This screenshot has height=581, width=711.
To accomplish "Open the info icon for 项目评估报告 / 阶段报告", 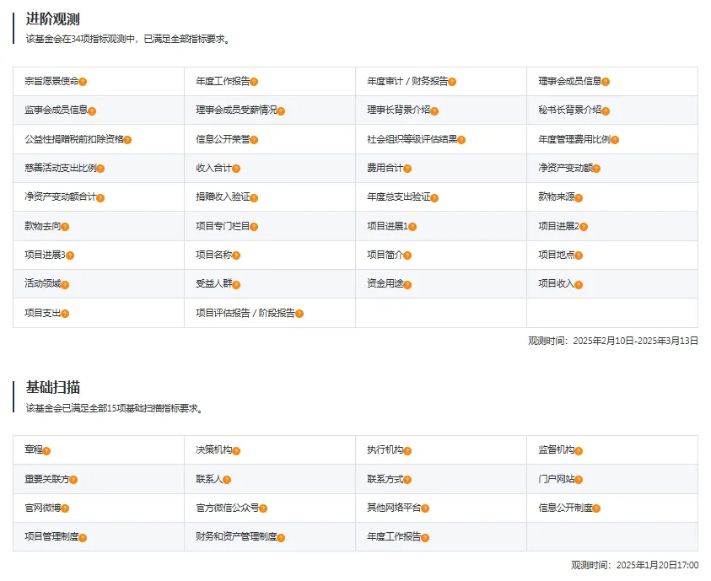I will coord(299,314).
